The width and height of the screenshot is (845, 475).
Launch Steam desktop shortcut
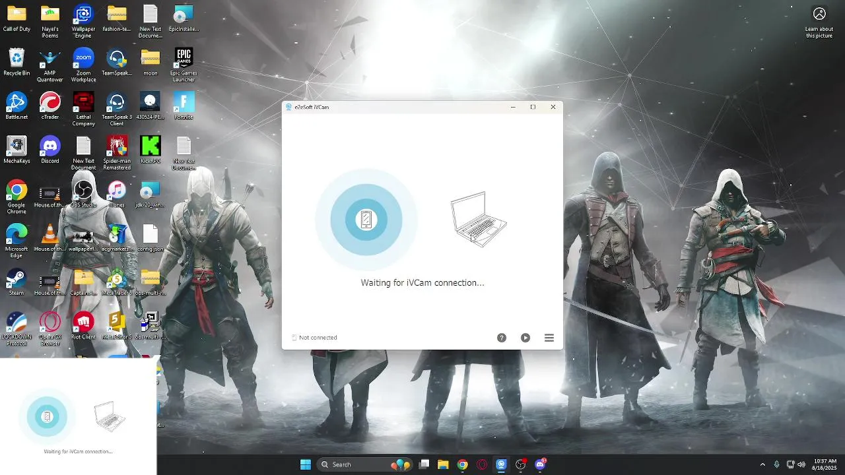point(17,282)
